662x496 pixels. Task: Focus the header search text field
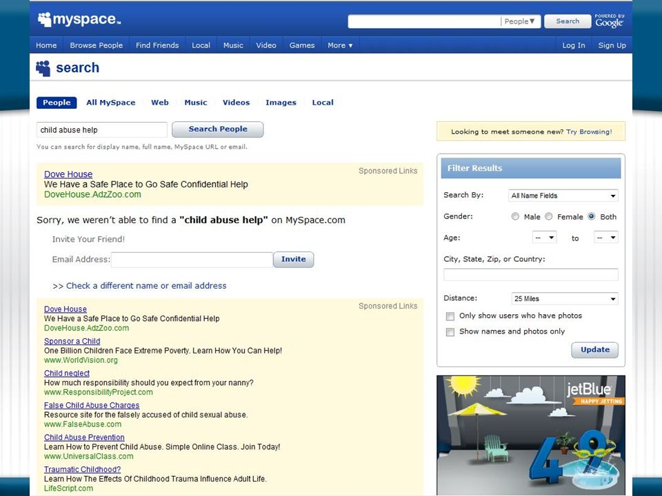click(424, 21)
